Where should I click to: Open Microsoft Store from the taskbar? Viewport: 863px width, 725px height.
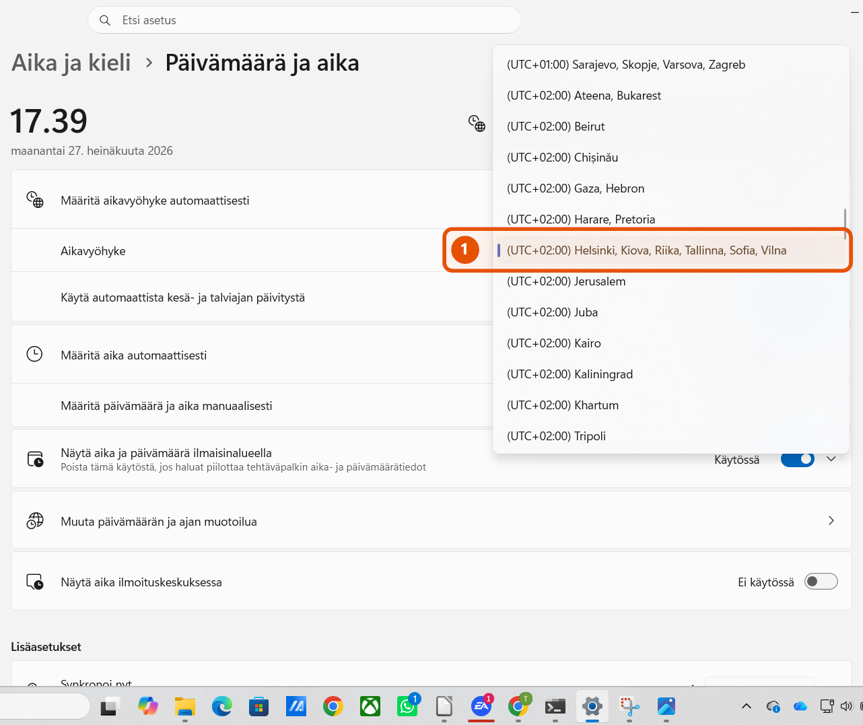[258, 706]
